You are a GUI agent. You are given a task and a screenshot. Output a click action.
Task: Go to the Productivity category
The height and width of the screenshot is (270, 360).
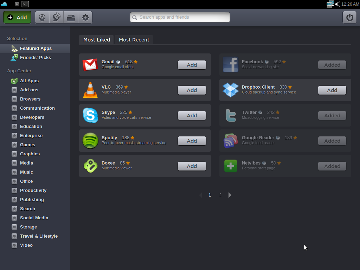[35, 191]
